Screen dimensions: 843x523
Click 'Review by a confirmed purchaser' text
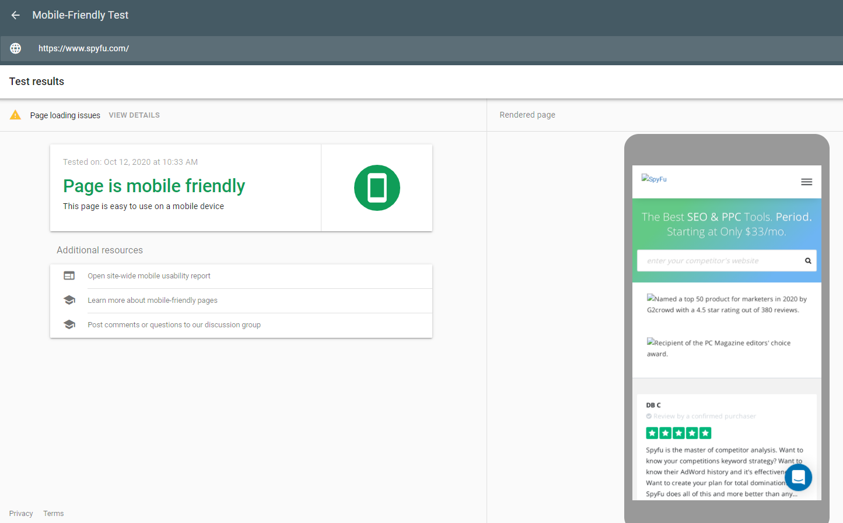[705, 416]
